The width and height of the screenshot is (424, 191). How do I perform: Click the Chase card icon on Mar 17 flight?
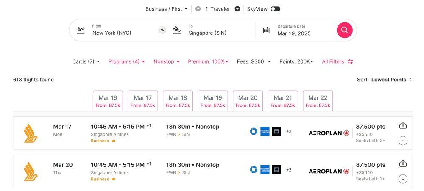[x=254, y=131]
